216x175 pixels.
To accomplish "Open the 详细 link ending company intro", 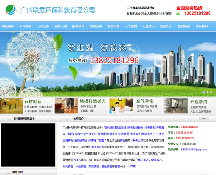I will (133, 166).
